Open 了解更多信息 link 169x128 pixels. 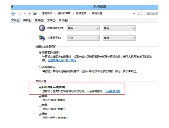113,91
